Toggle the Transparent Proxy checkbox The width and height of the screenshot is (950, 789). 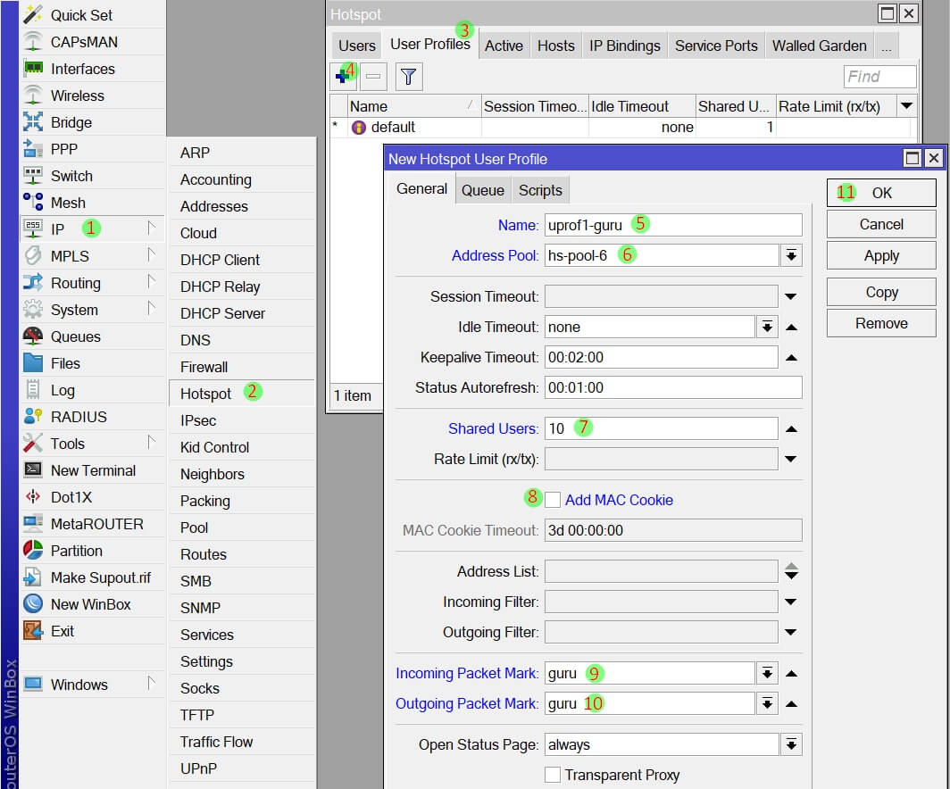(553, 775)
